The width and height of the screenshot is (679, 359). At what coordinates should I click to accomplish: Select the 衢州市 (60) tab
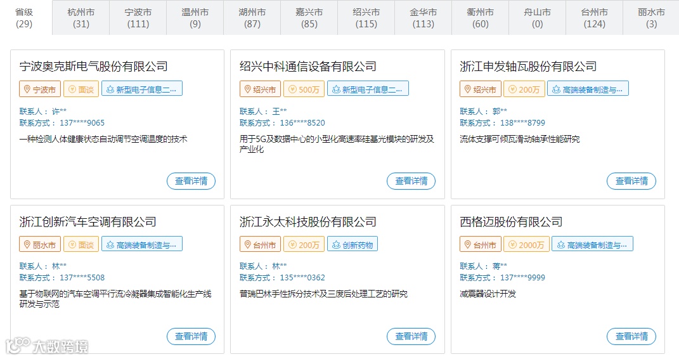(480, 18)
